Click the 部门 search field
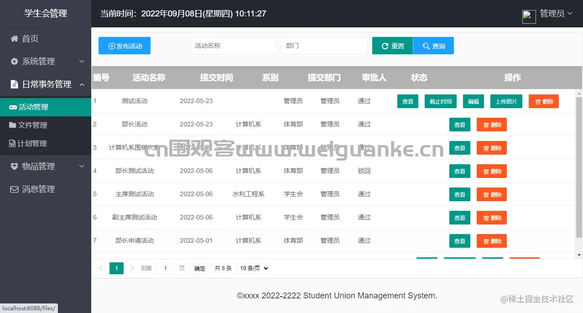Image resolution: width=583 pixels, height=313 pixels. tap(324, 46)
